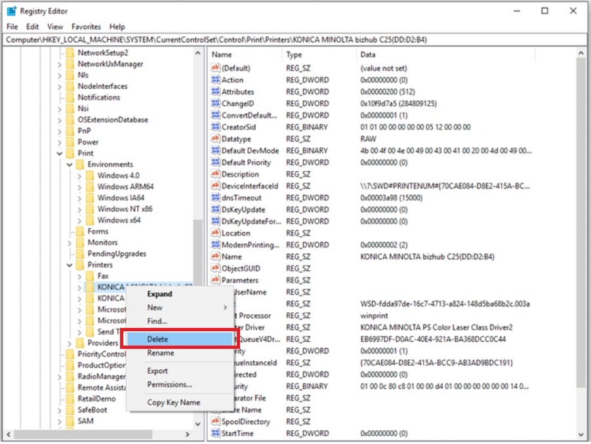Select Permissions... in the context menu
The image size is (591, 444).
click(169, 384)
